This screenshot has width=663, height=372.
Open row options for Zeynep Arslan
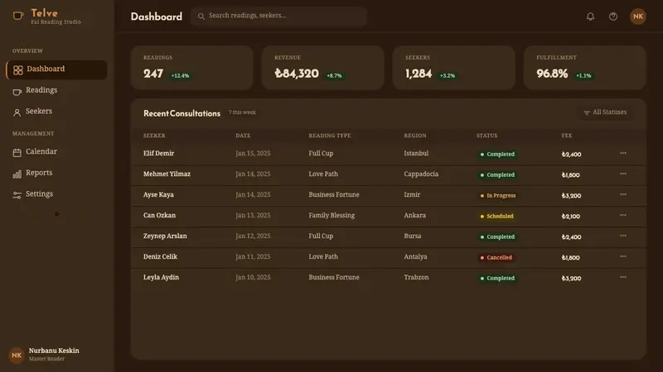623,236
